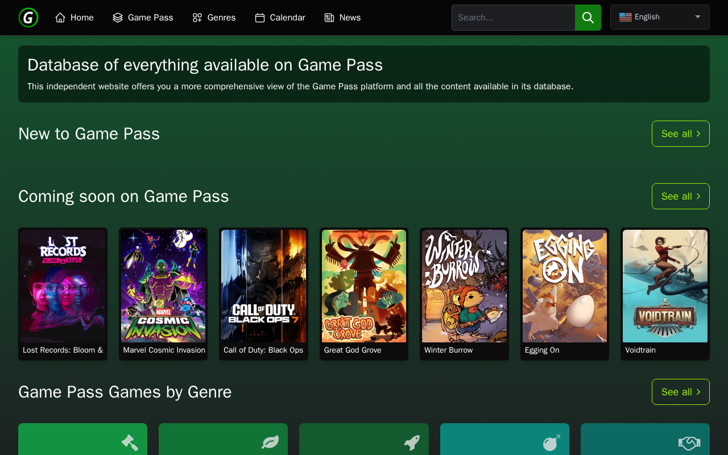Open the Voidtrain game cover

(665, 286)
